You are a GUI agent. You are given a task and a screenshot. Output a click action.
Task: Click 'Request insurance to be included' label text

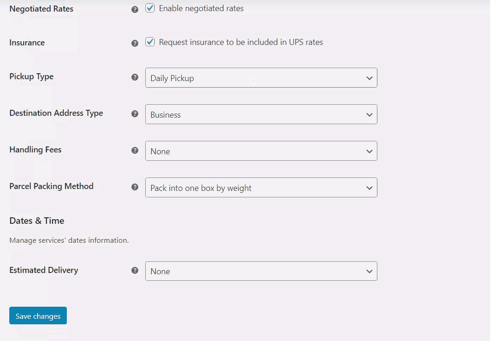(240, 42)
